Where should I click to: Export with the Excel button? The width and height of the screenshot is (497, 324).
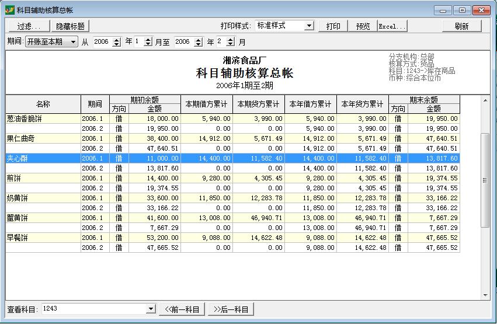[x=392, y=26]
